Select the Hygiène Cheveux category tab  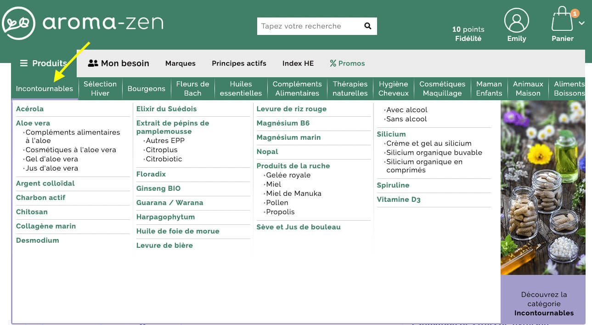394,89
